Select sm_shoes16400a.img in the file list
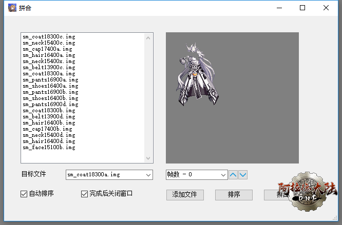 50,86
